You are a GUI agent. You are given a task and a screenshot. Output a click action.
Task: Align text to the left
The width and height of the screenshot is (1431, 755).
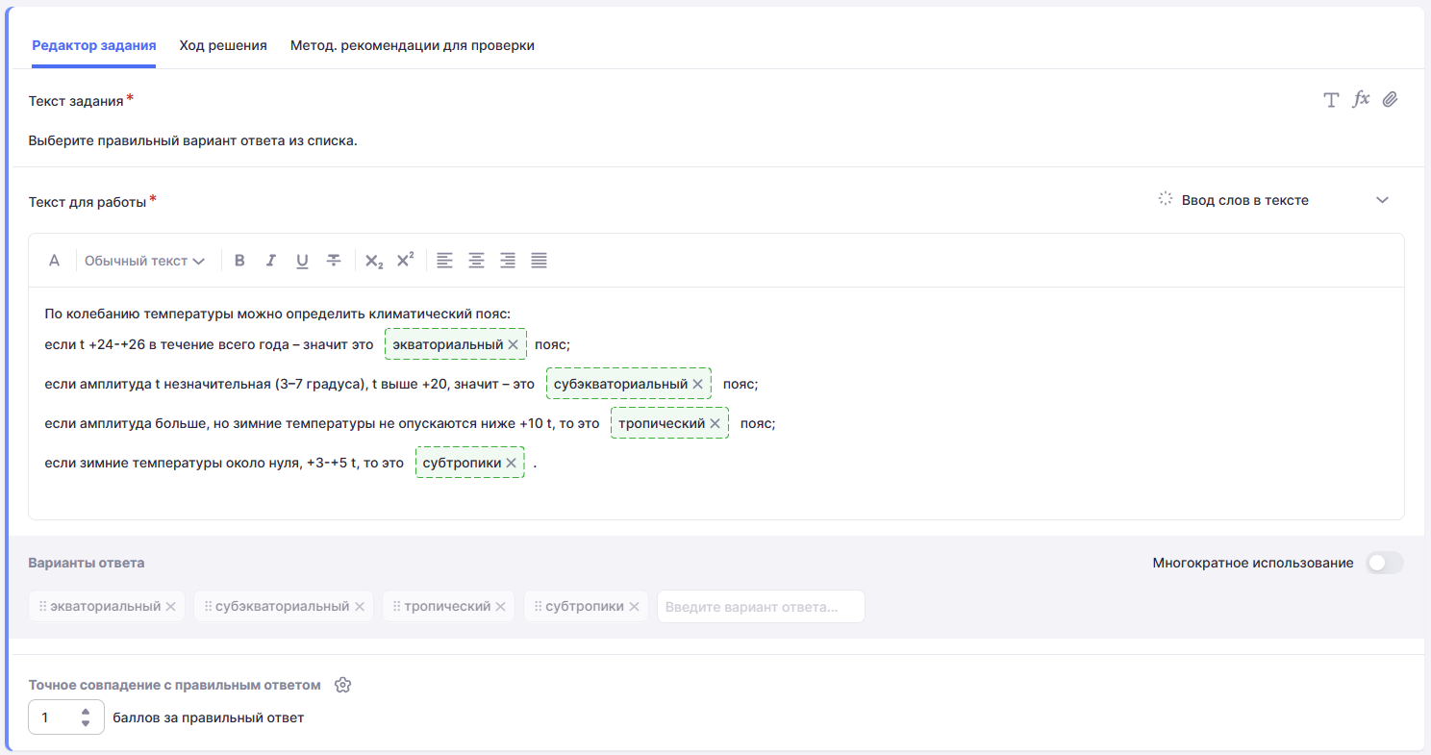pyautogui.click(x=444, y=261)
